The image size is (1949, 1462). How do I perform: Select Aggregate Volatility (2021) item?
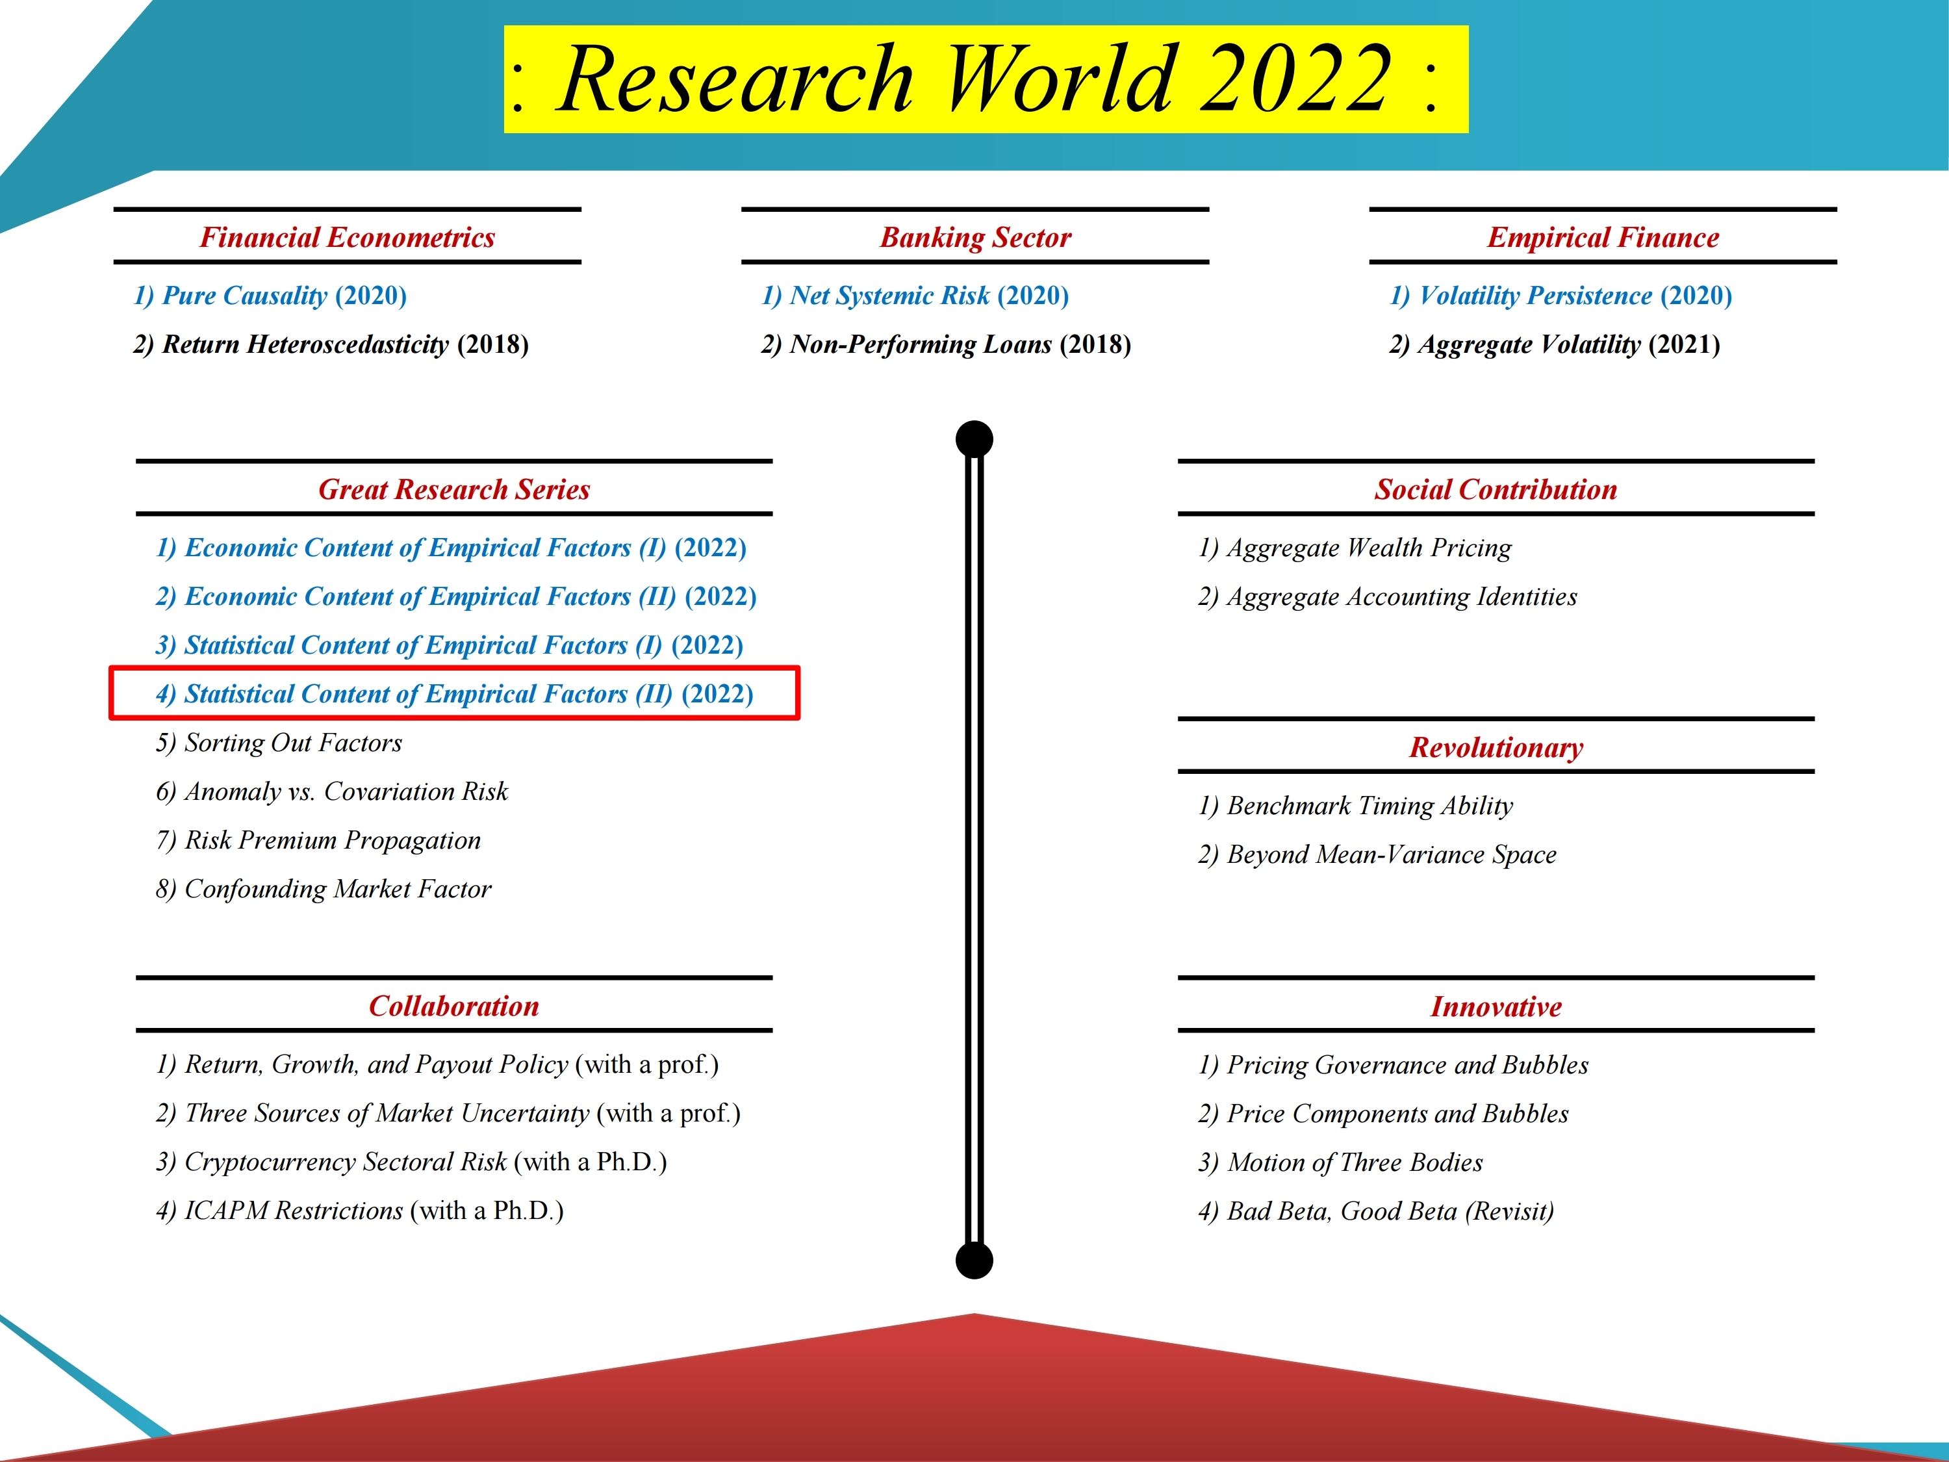click(1555, 344)
